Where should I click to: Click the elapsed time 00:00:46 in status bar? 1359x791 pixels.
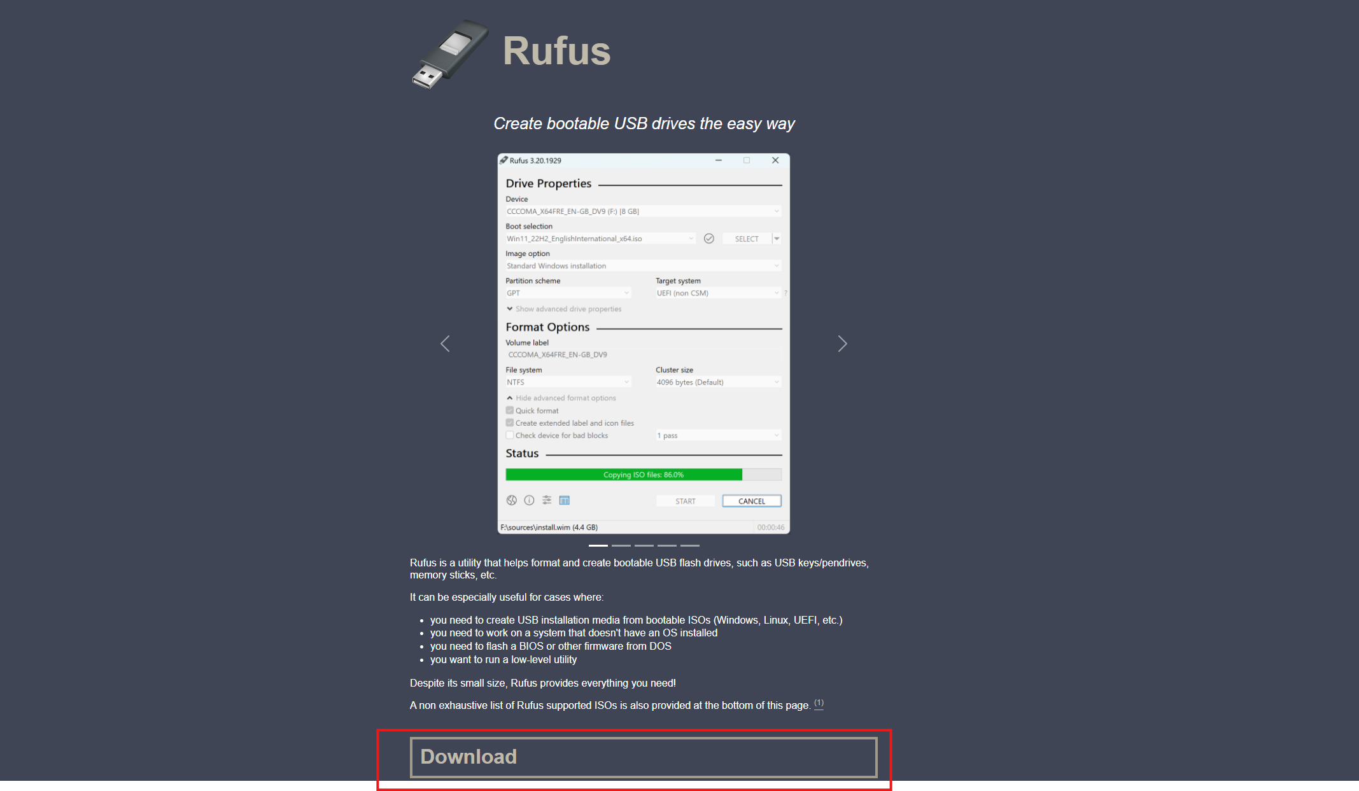point(771,527)
